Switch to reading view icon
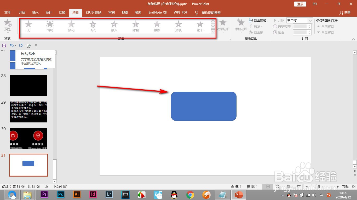This screenshot has height=200, width=357. (288, 187)
